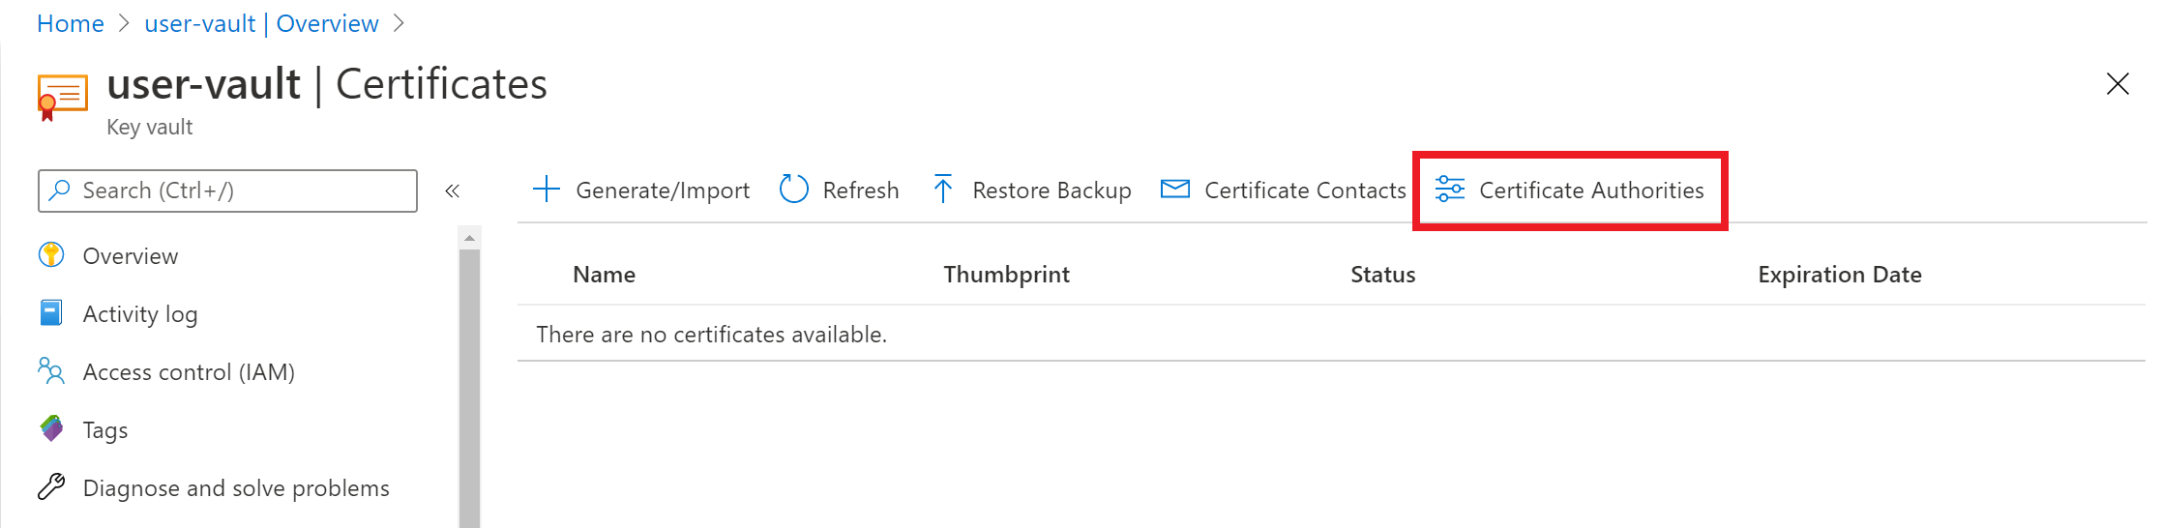2162x528 pixels.
Task: Click the Certificate Authorities sliders icon
Action: pyautogui.click(x=1449, y=190)
